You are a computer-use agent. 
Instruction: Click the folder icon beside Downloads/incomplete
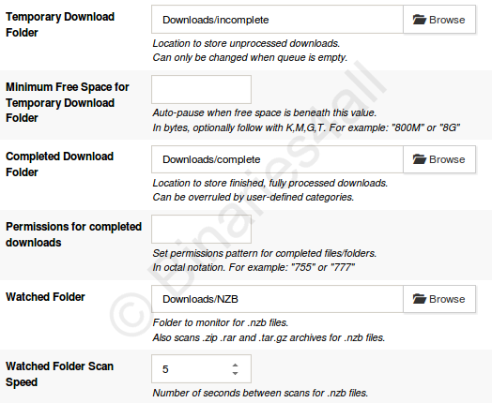point(419,20)
